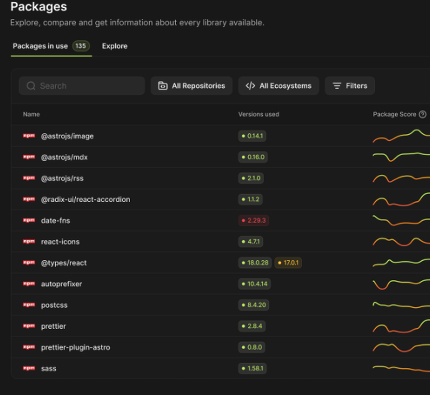Open the @radix-ui/react-accordion package
This screenshot has width=430, height=395.
tap(85, 200)
